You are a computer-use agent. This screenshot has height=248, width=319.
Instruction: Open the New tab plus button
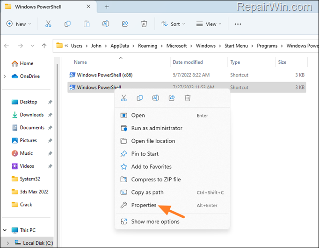107,7
